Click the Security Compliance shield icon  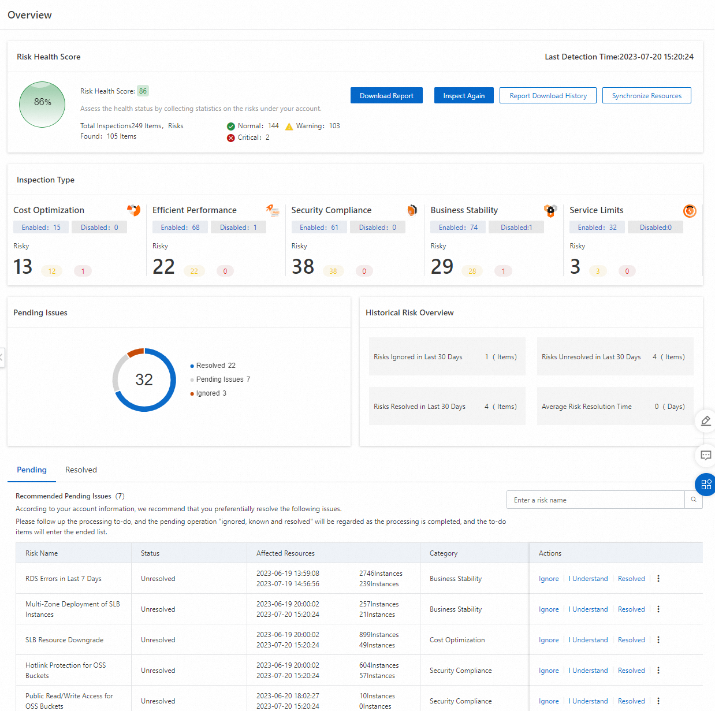click(x=412, y=210)
